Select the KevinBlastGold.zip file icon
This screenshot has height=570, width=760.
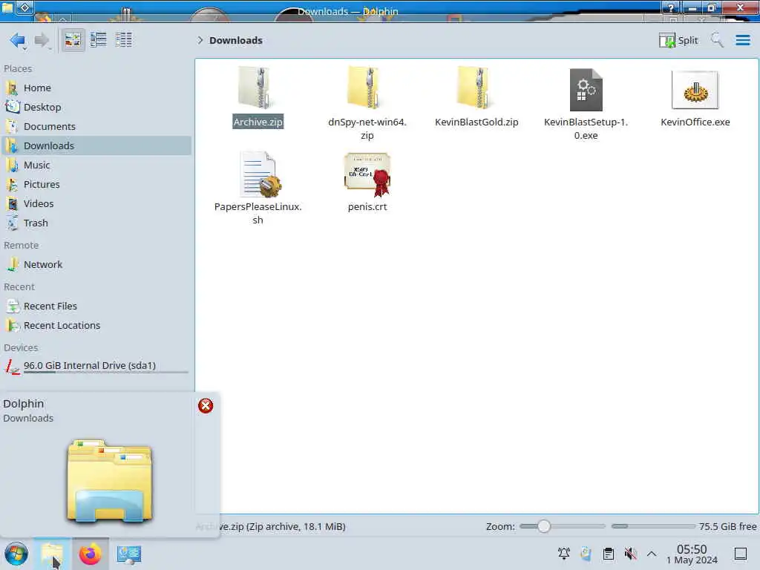click(476, 88)
